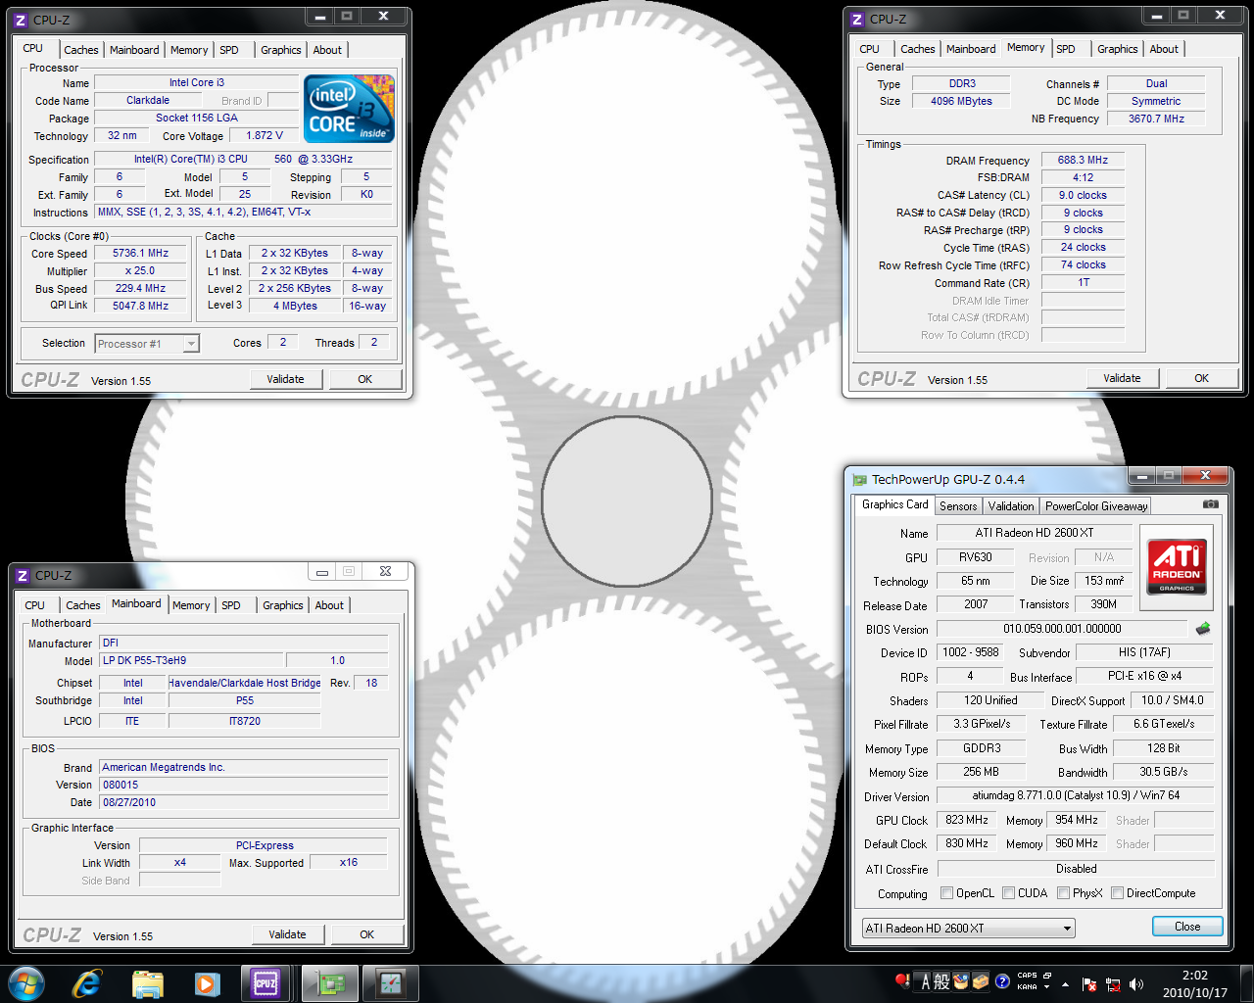
Task: Click the Show Desktop strip beside the clock
Action: coord(1246,983)
